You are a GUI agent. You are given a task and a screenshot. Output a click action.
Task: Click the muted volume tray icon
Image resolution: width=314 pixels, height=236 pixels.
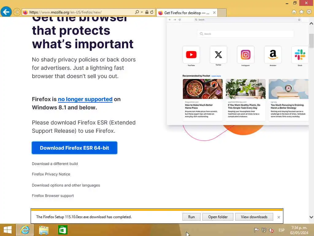(x=271, y=230)
